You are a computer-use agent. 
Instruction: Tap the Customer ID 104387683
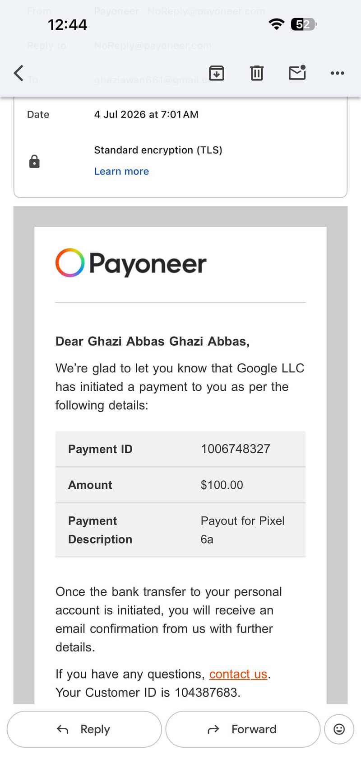206,692
